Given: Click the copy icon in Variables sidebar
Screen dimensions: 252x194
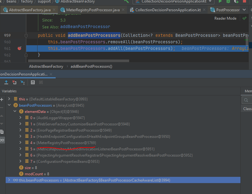Looking at the screenshot, I should click(2, 132).
